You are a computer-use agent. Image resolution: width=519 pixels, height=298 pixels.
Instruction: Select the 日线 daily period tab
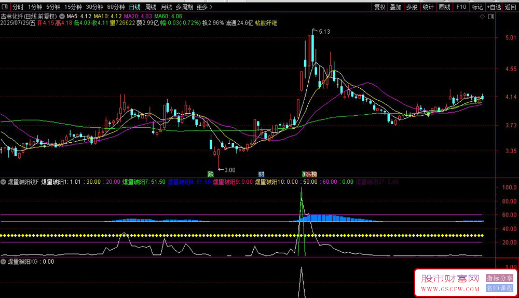[x=135, y=7]
